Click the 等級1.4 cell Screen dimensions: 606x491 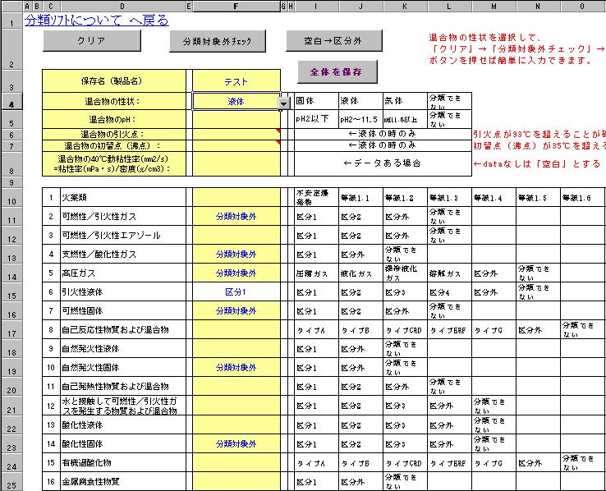coord(494,197)
